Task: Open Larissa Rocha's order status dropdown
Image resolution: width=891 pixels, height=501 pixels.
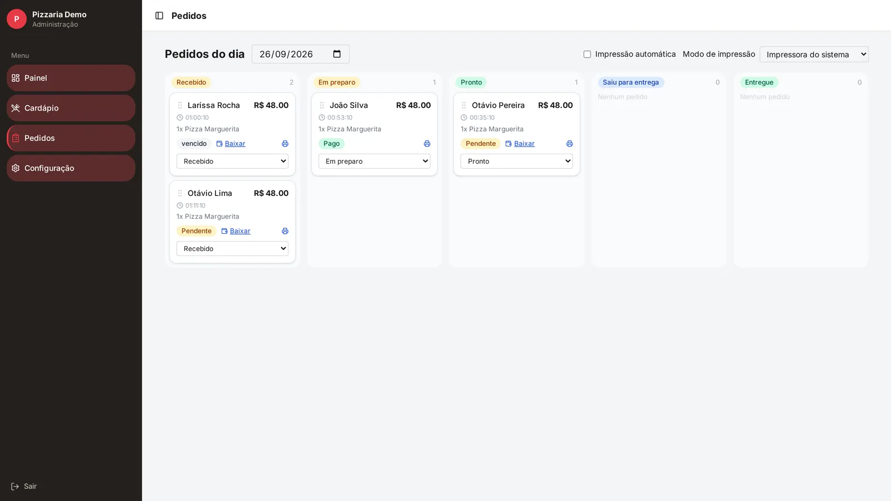Action: 232,161
